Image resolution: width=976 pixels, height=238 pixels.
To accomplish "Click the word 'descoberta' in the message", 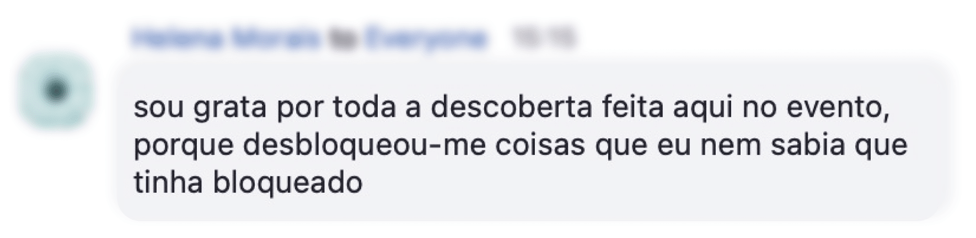I will 511,108.
